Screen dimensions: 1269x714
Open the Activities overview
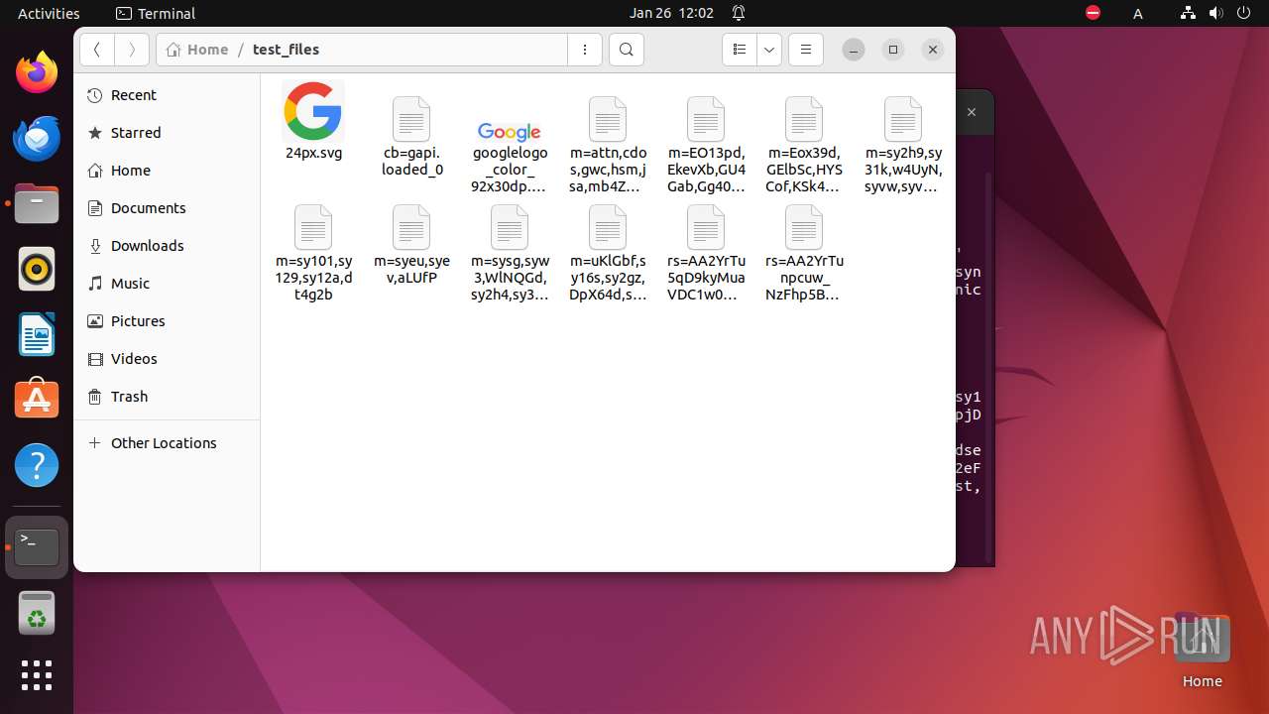49,13
